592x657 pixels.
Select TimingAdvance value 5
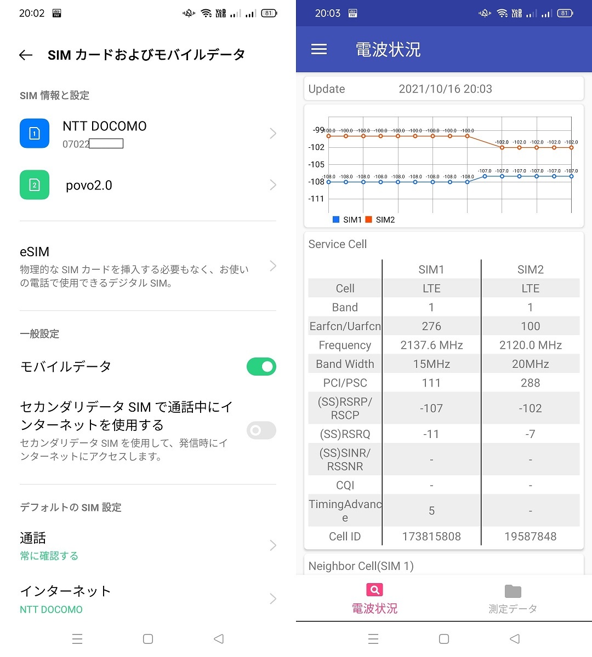pyautogui.click(x=431, y=511)
